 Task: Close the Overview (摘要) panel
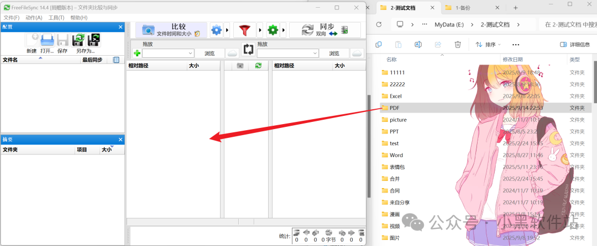[x=121, y=140]
